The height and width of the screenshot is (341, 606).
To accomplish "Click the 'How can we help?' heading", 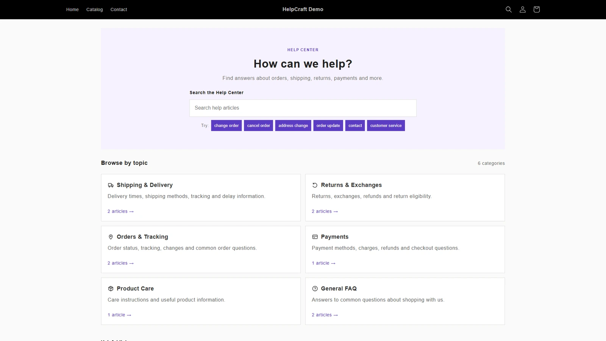I will click(x=303, y=64).
